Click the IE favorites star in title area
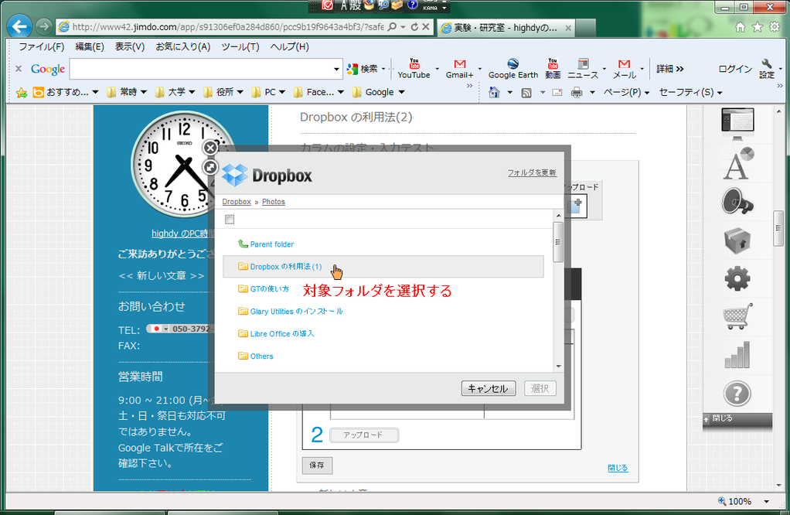Screen dimensions: 790x515 pyautogui.click(x=758, y=27)
